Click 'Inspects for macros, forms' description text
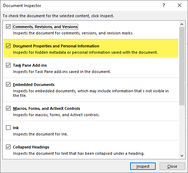 [56, 115]
